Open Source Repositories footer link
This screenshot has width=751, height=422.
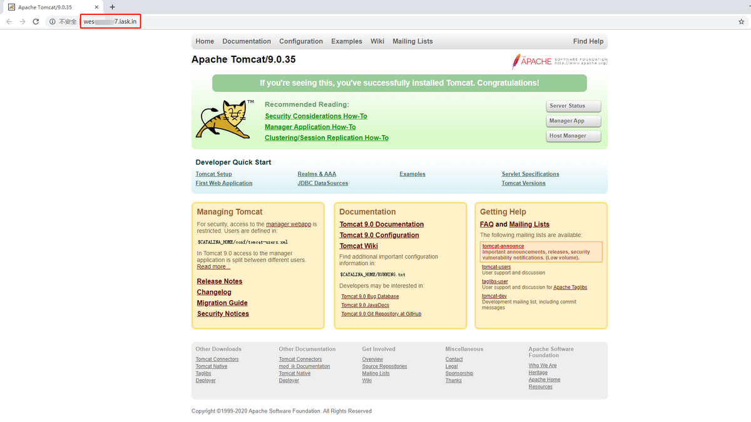(x=384, y=366)
